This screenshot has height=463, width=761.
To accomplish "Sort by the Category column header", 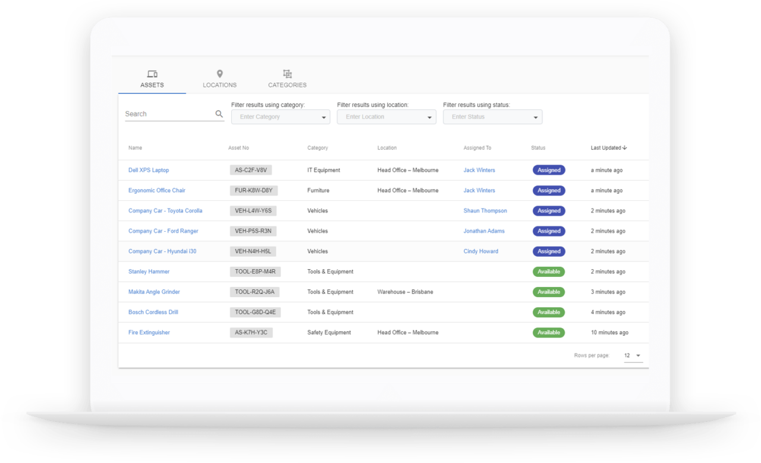I will (317, 148).
